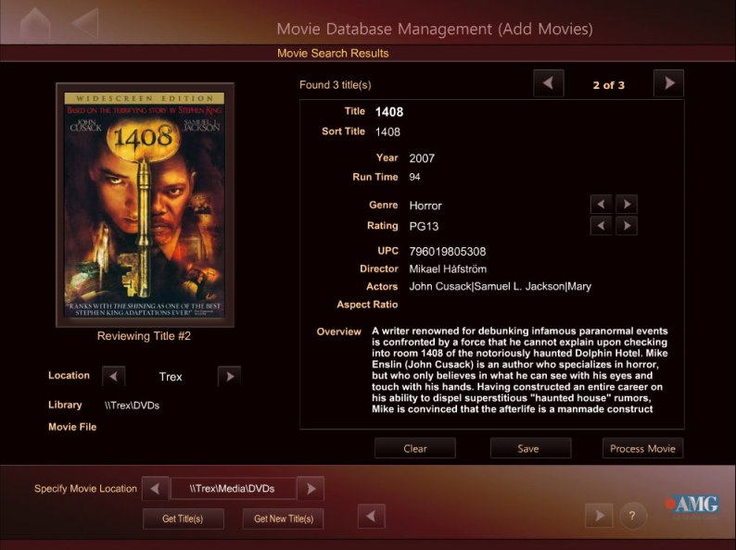Click the UPC value 796019805308
The image size is (736, 550).
(448, 252)
